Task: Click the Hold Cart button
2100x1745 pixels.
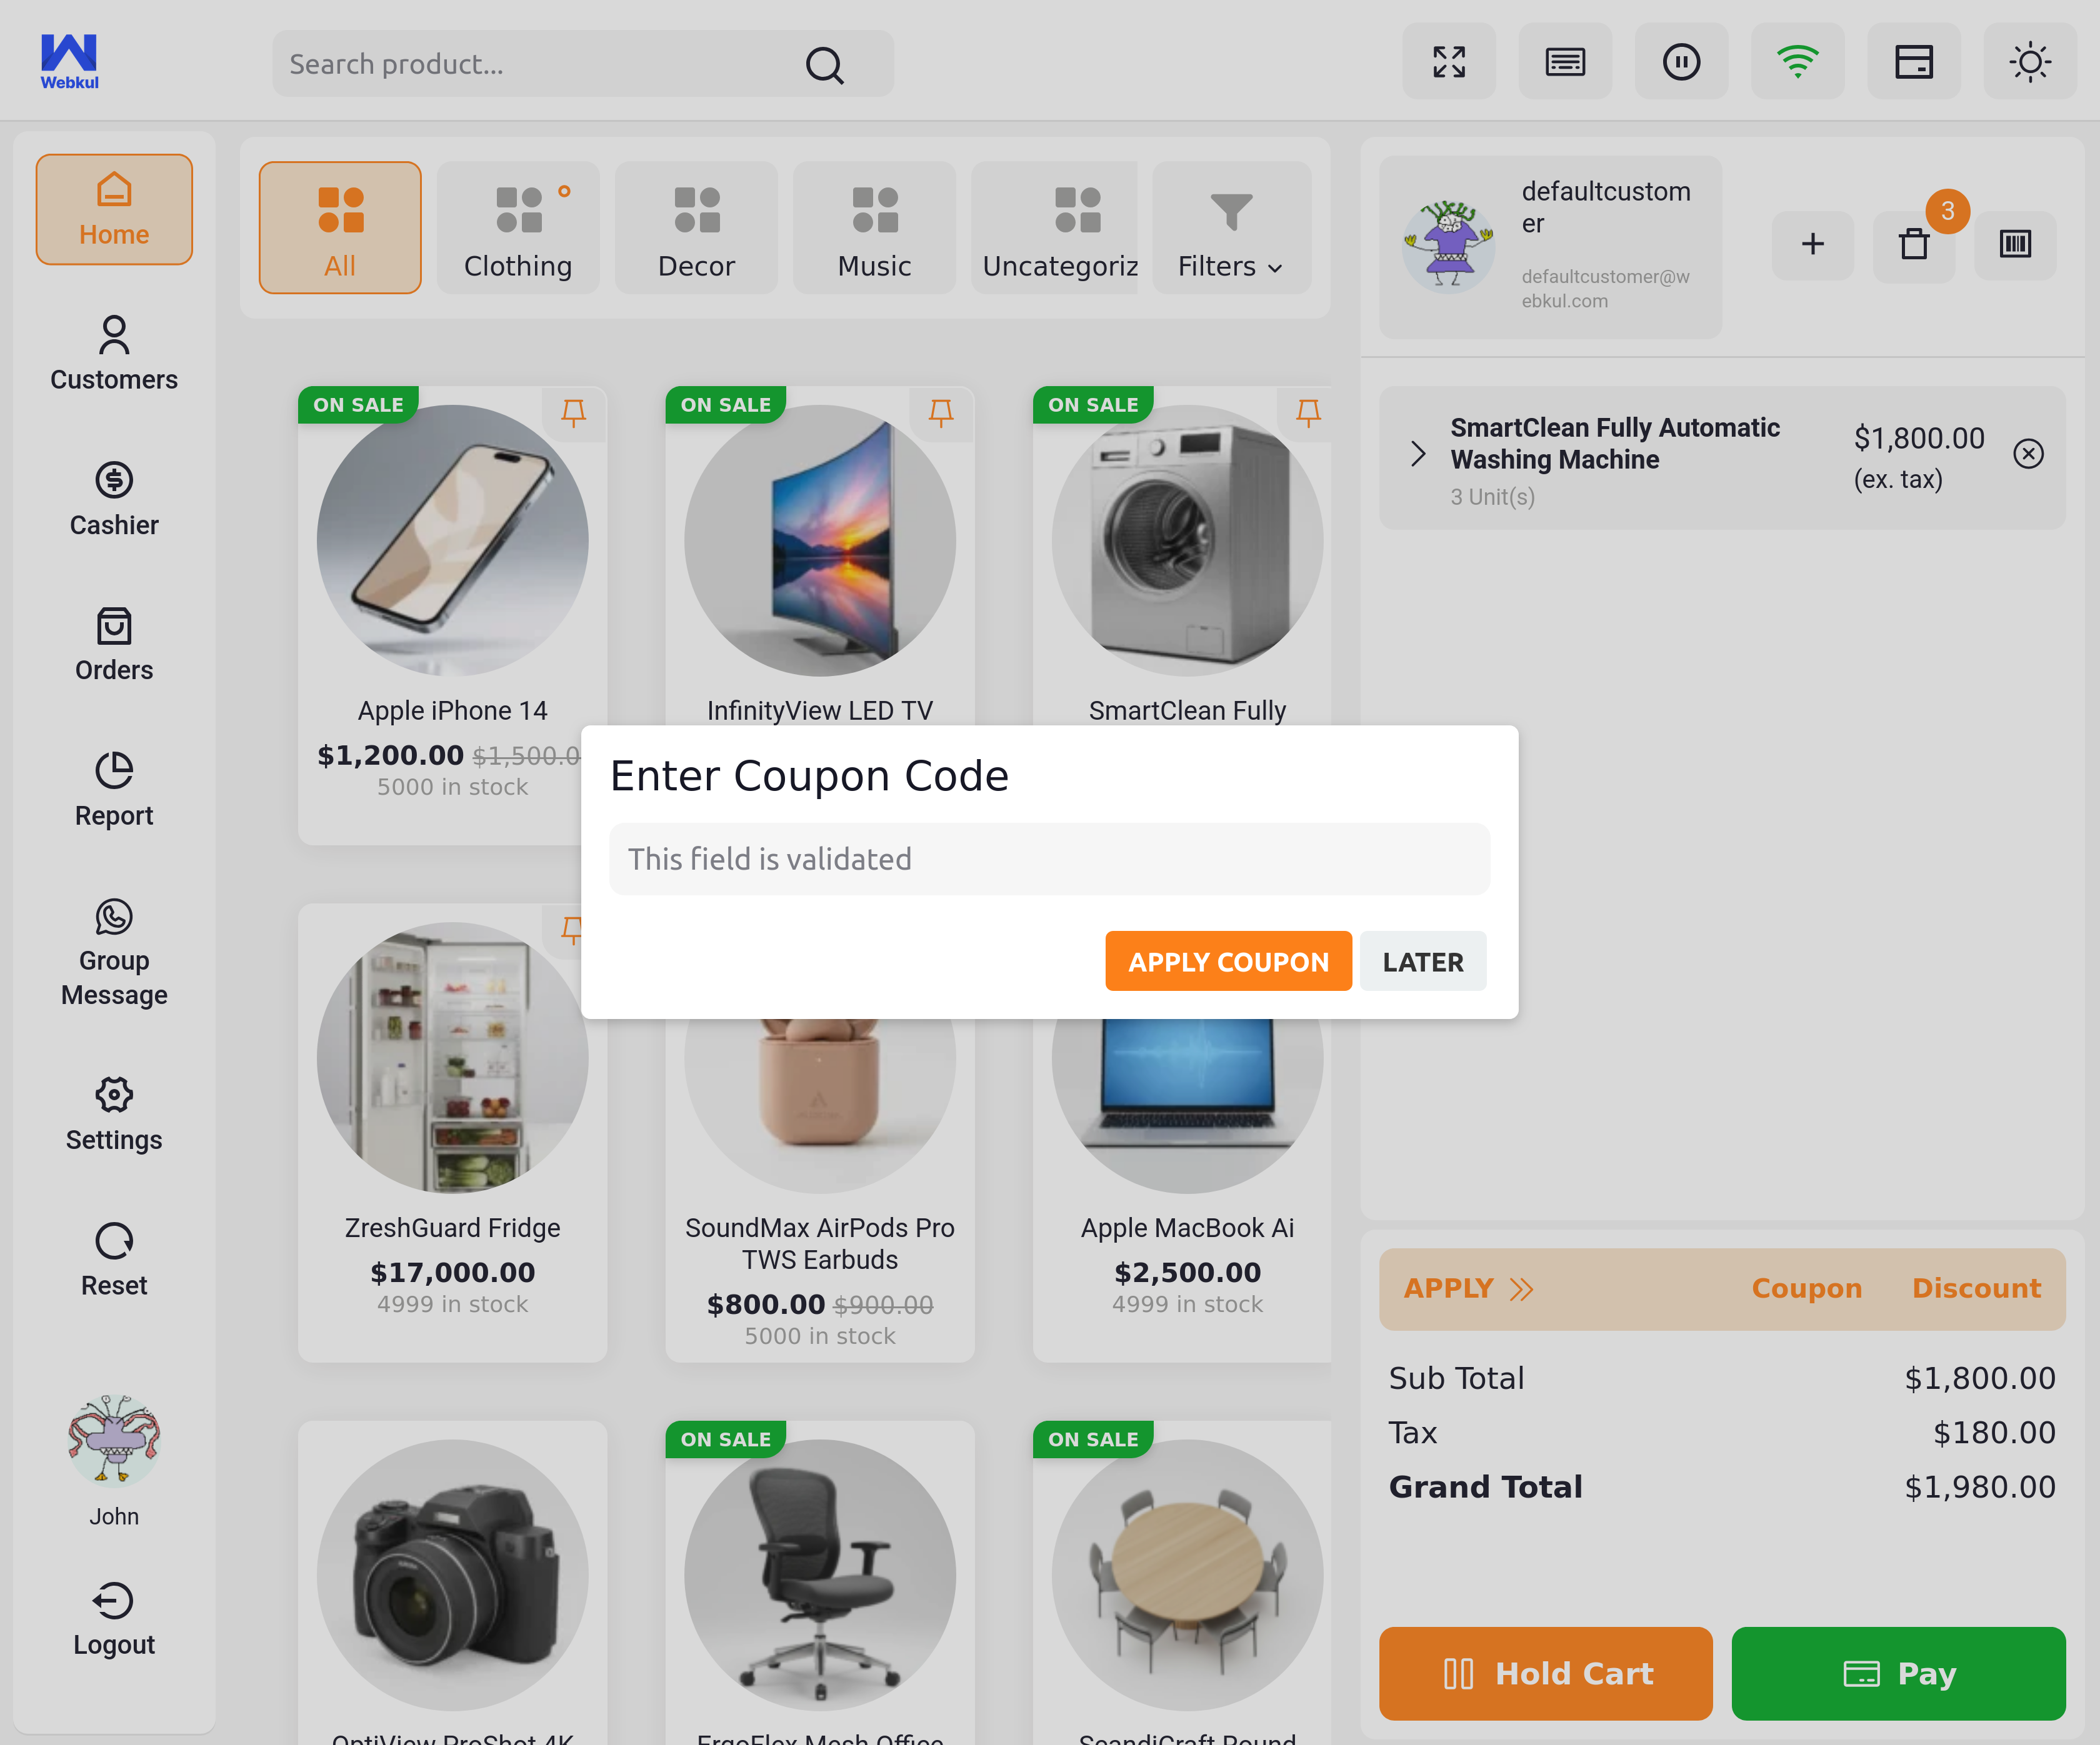Action: coord(1546,1673)
